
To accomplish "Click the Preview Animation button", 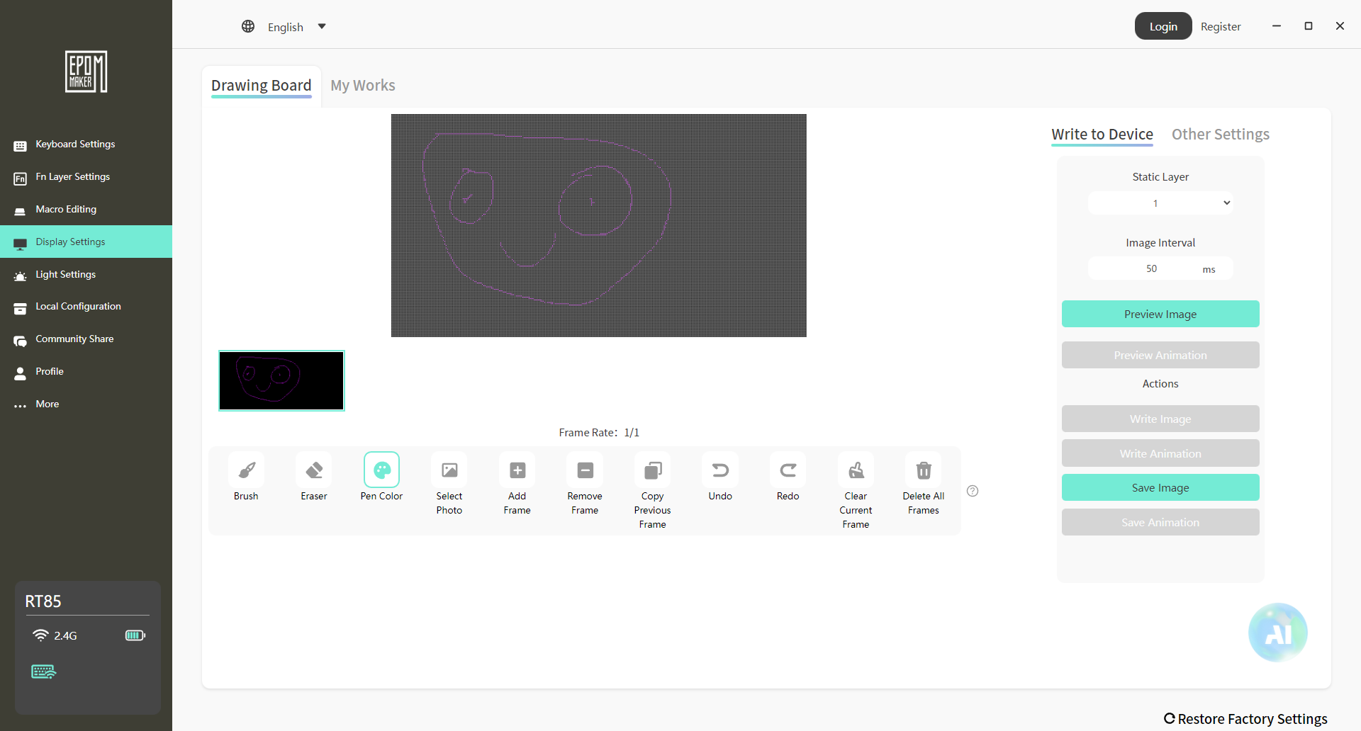I will coord(1160,355).
